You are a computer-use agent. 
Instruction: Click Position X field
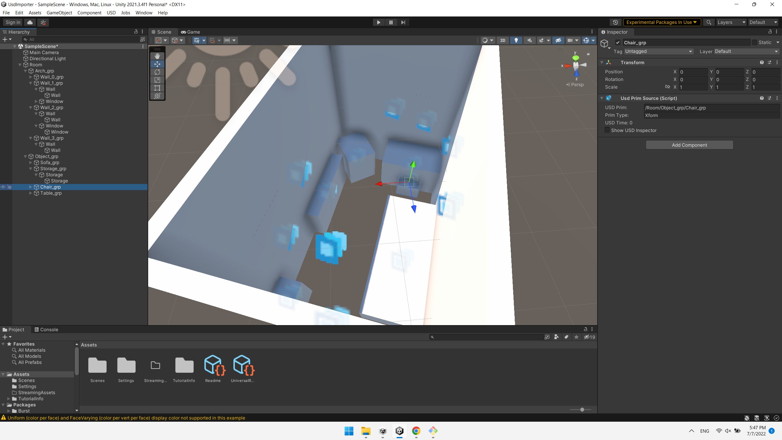pos(693,72)
